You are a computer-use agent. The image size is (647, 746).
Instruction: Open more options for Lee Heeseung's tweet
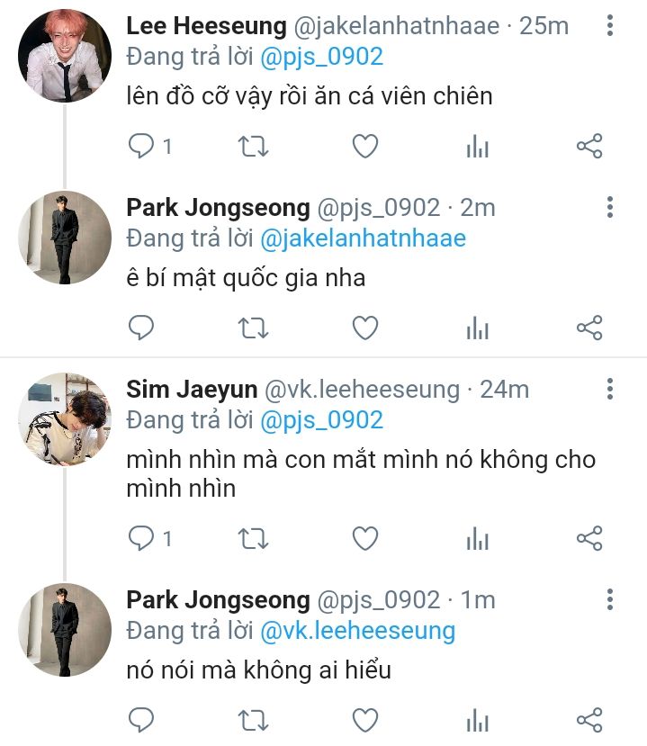[x=609, y=26]
